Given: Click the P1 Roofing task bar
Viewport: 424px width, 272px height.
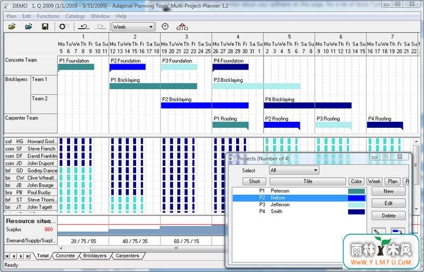Looking at the screenshot, I should point(230,125).
